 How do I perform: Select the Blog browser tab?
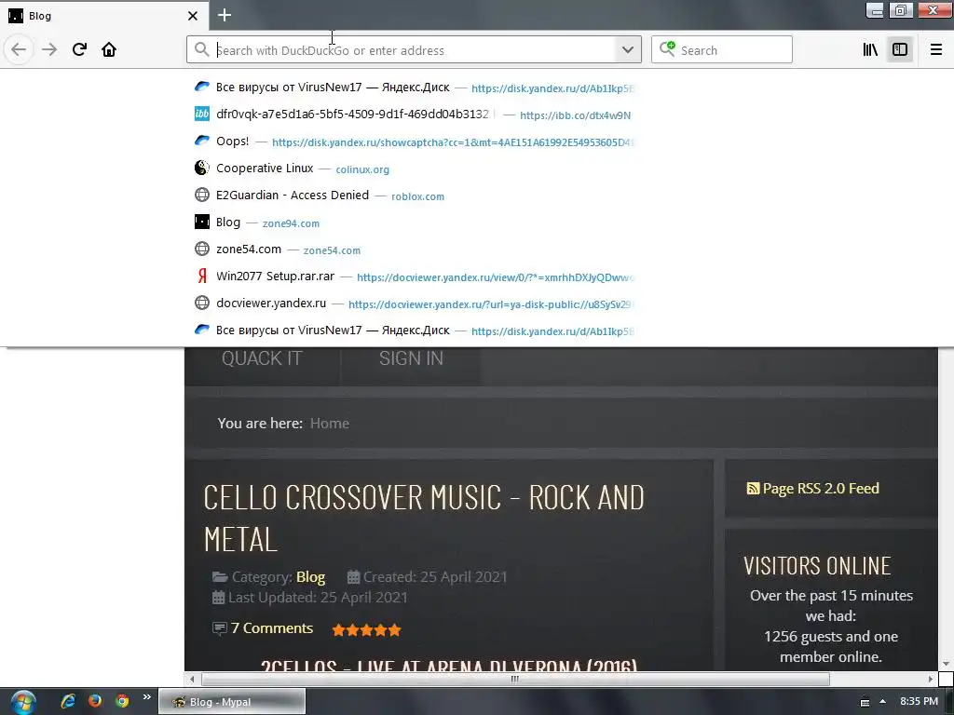click(104, 16)
